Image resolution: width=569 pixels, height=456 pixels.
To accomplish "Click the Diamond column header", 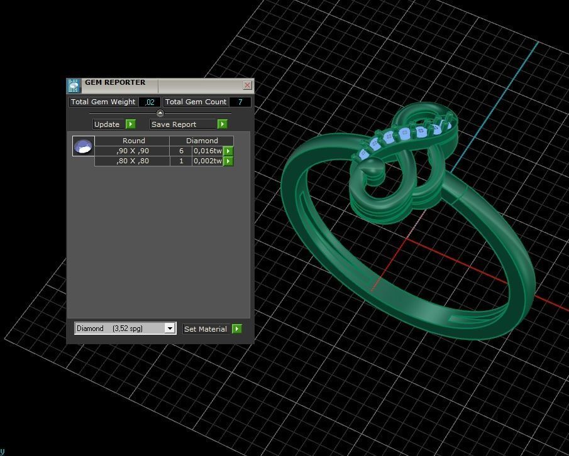I will 202,141.
